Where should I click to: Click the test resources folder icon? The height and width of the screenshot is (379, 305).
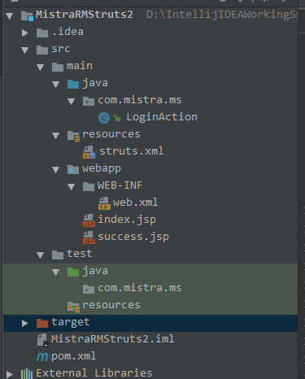point(73,307)
